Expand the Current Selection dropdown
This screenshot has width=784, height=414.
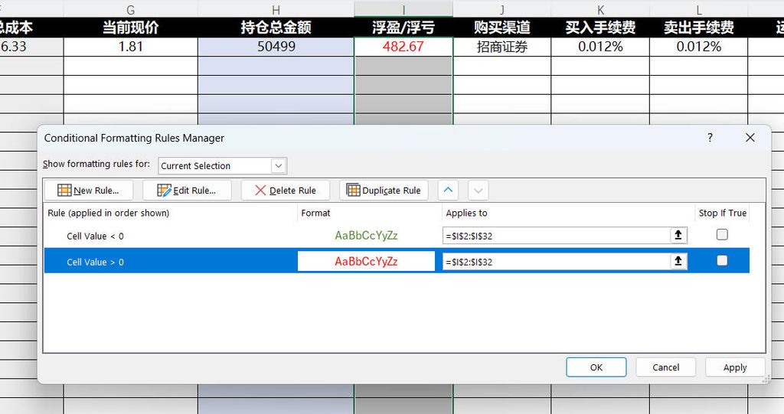pos(279,165)
